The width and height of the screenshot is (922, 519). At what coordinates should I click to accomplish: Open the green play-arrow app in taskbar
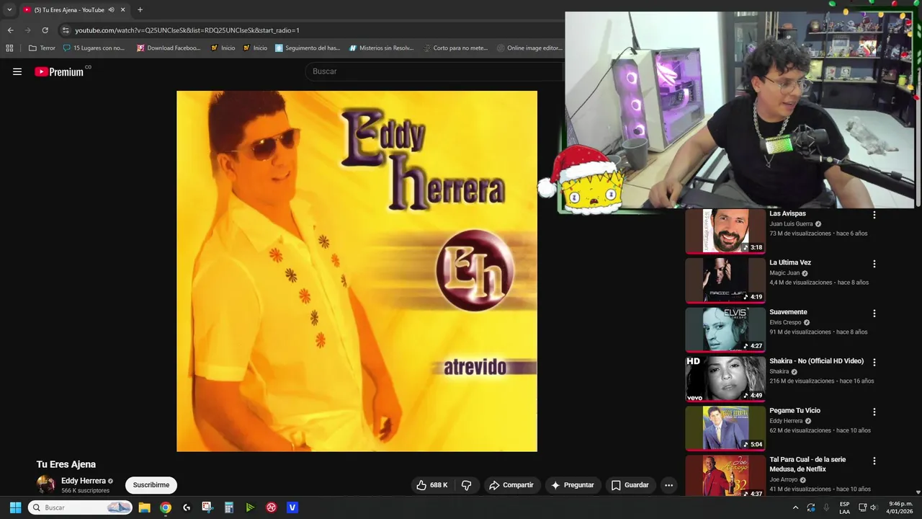coord(250,507)
